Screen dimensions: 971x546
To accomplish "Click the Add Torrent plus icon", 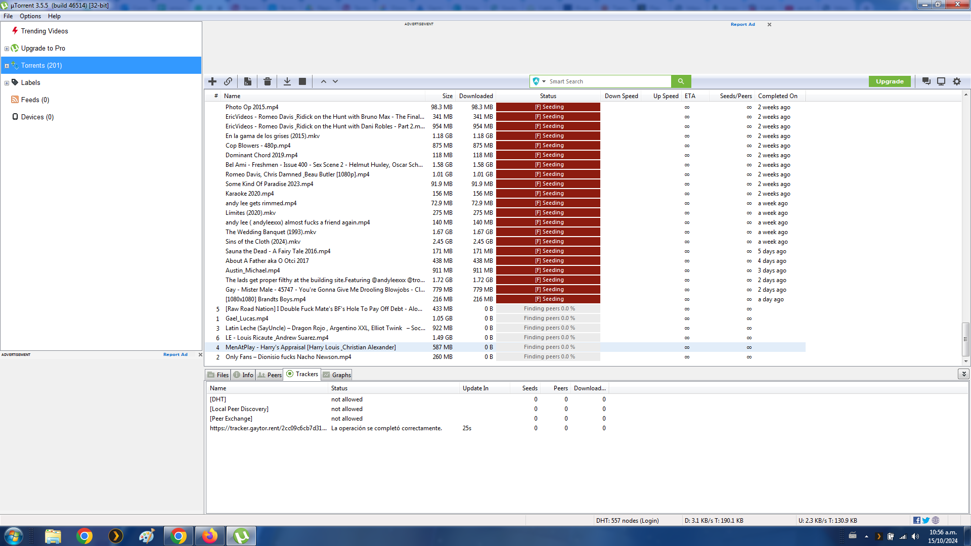I will 212,81.
